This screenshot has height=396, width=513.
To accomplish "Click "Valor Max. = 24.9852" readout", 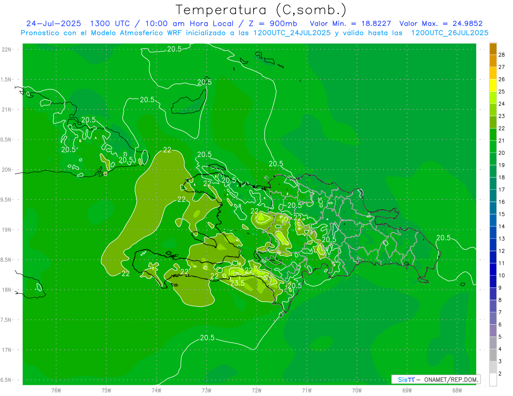I will click(441, 23).
